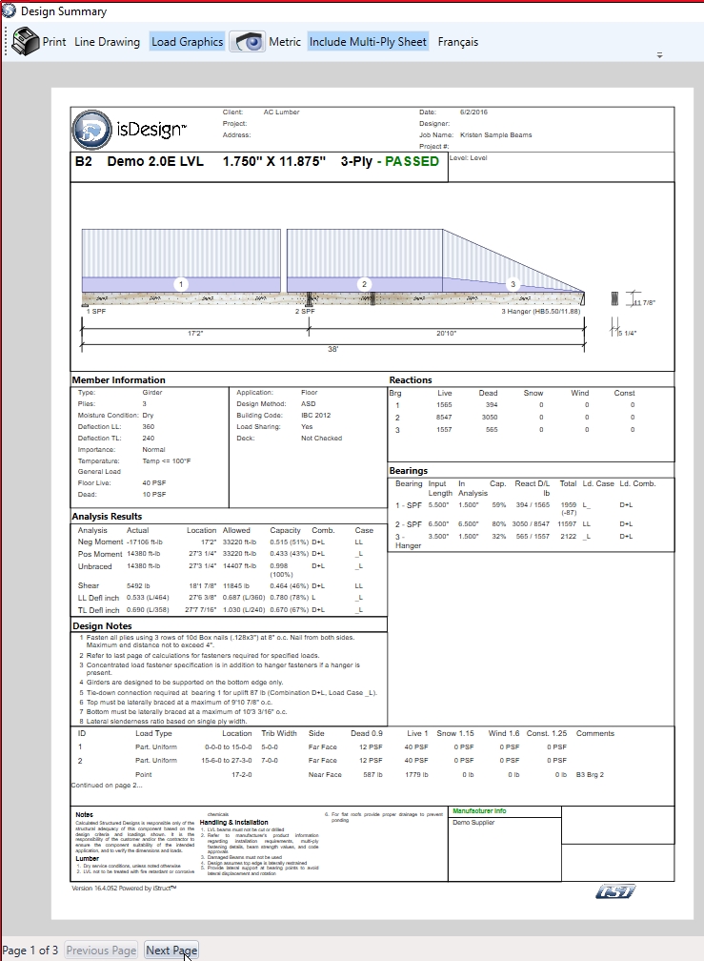The width and height of the screenshot is (704, 961).
Task: Click the Unbraced analysis row label
Action: click(95, 566)
